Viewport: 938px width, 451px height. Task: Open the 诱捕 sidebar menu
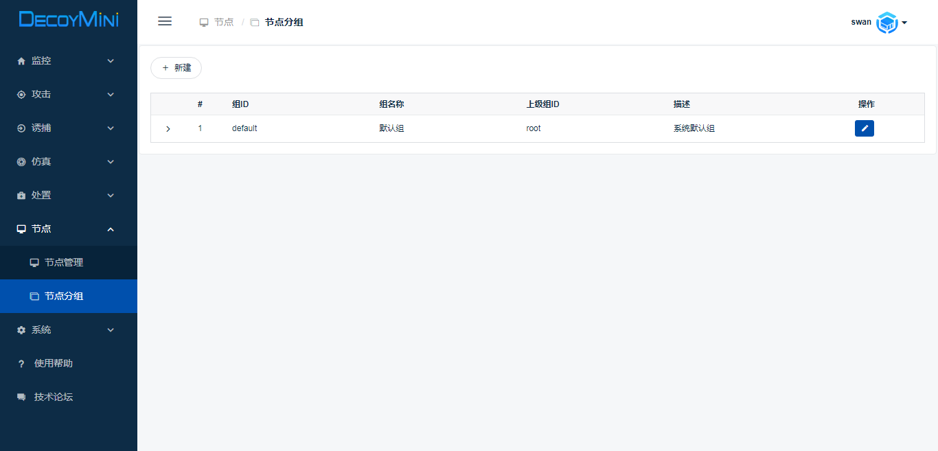[x=41, y=128]
